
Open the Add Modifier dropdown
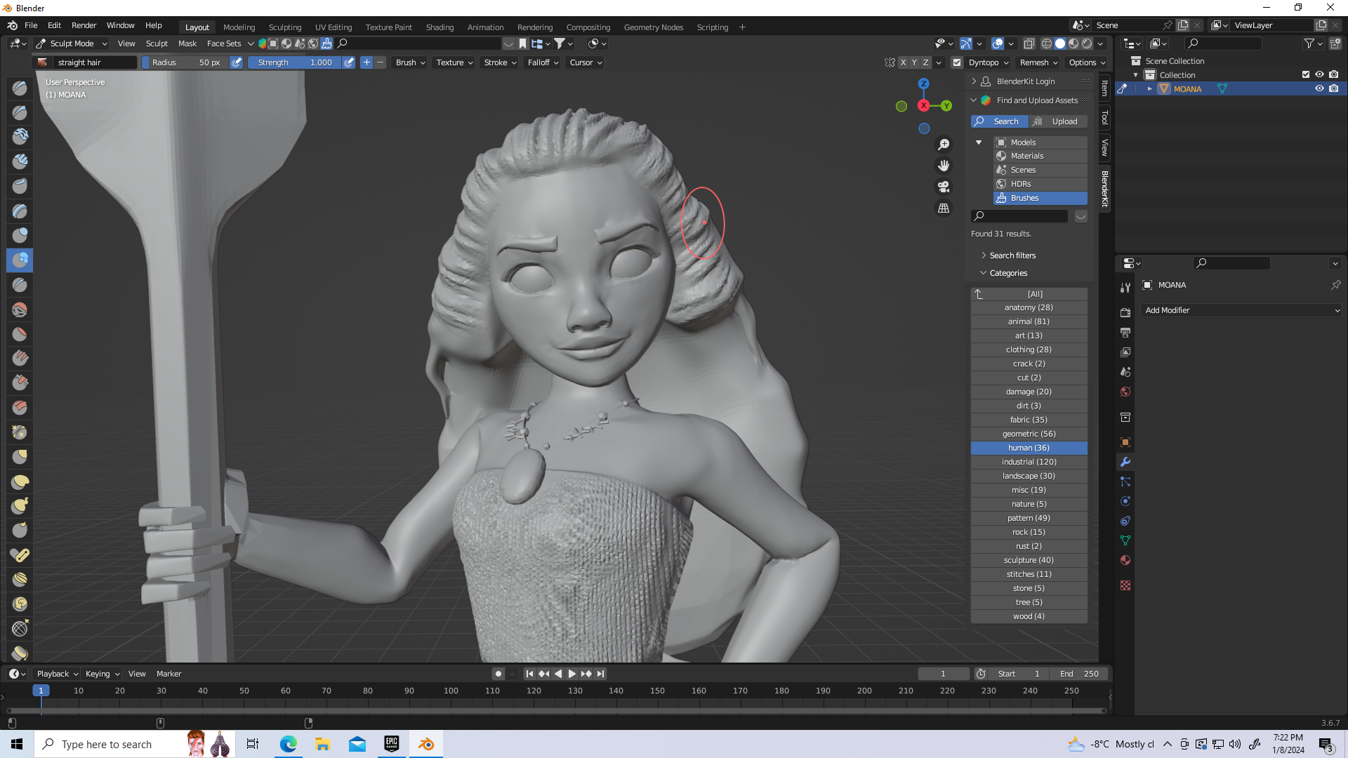1241,310
